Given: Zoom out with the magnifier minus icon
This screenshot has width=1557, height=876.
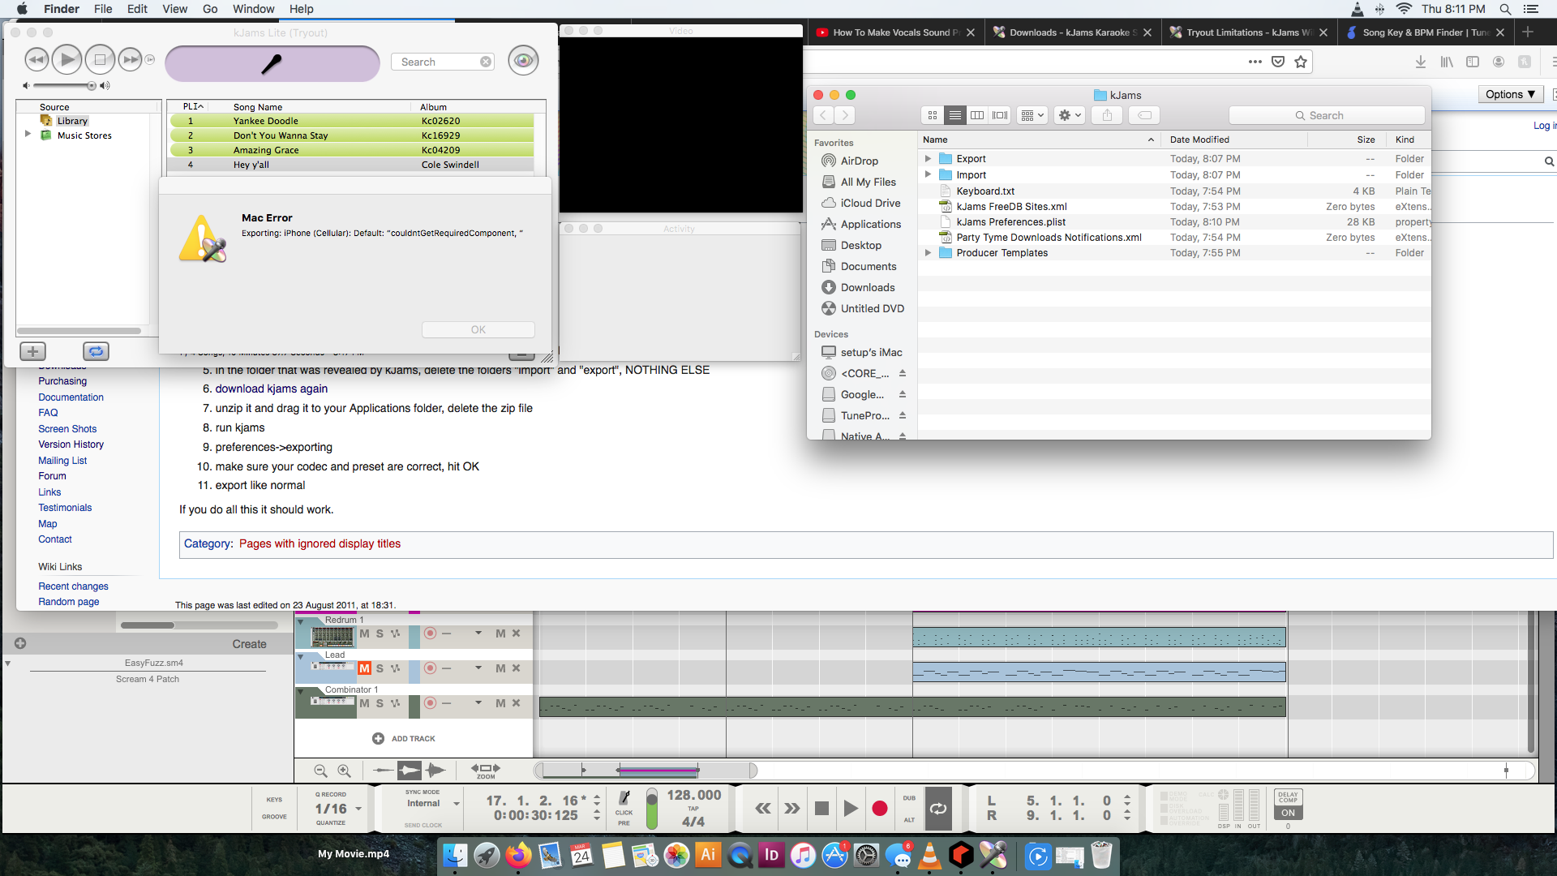Looking at the screenshot, I should click(x=320, y=771).
